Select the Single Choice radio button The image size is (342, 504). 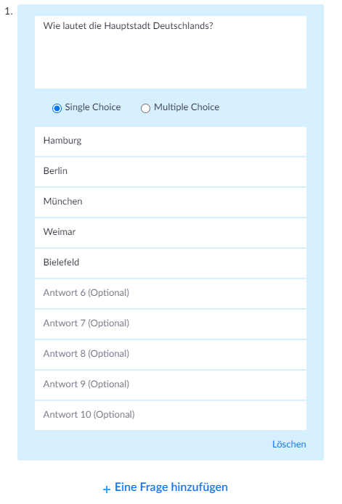[x=57, y=108]
